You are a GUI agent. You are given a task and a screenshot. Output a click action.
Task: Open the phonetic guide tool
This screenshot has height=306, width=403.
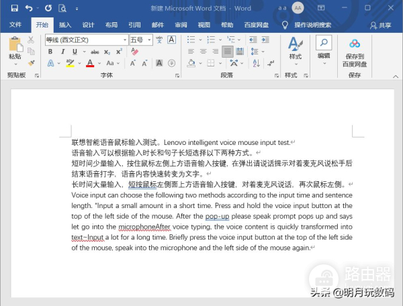point(159,40)
